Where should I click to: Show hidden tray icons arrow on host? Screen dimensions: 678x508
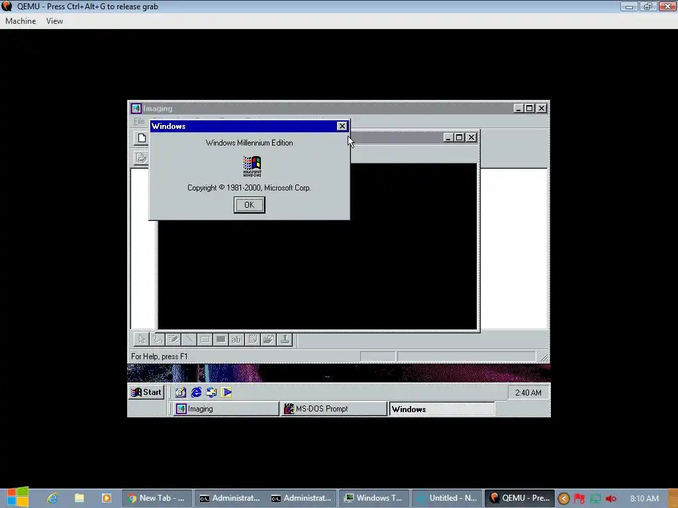pos(564,499)
